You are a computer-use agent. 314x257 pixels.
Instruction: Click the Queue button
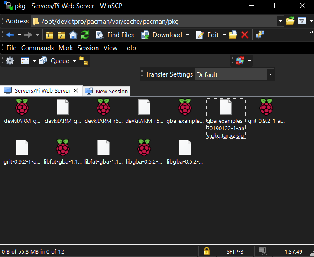[x=54, y=61]
